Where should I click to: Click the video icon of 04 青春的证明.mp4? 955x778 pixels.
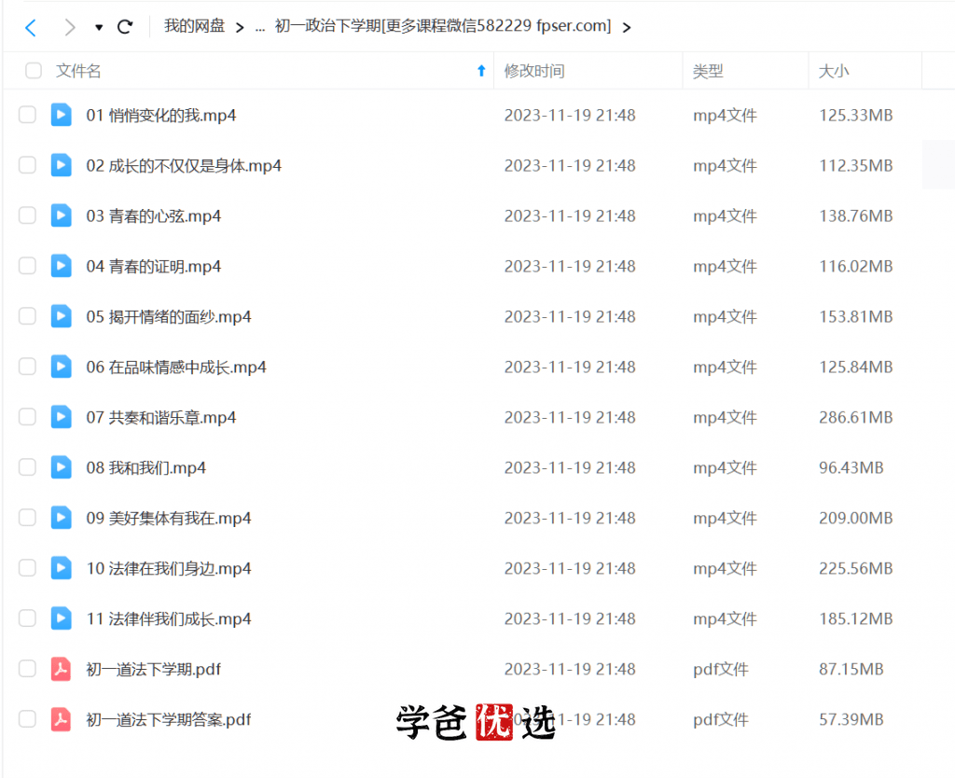point(61,266)
